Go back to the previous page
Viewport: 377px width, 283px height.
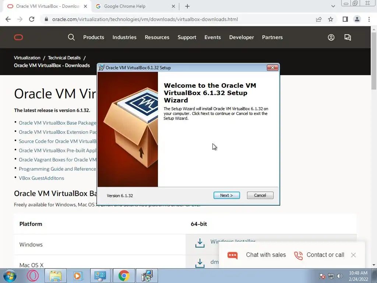pos(8,19)
